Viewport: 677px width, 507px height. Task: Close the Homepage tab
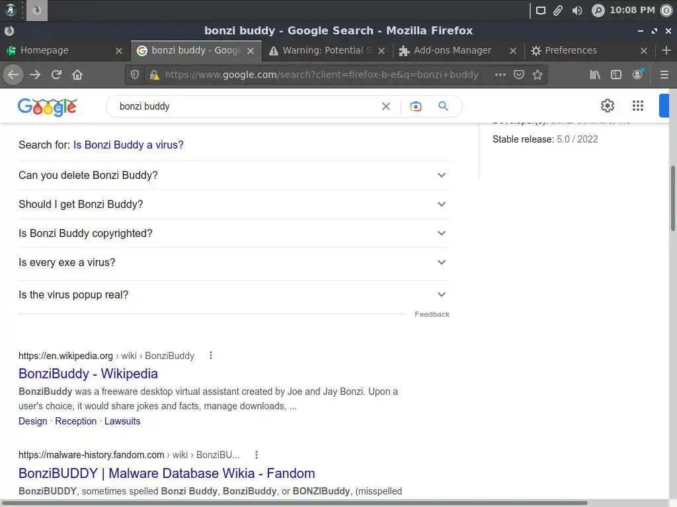pos(119,51)
